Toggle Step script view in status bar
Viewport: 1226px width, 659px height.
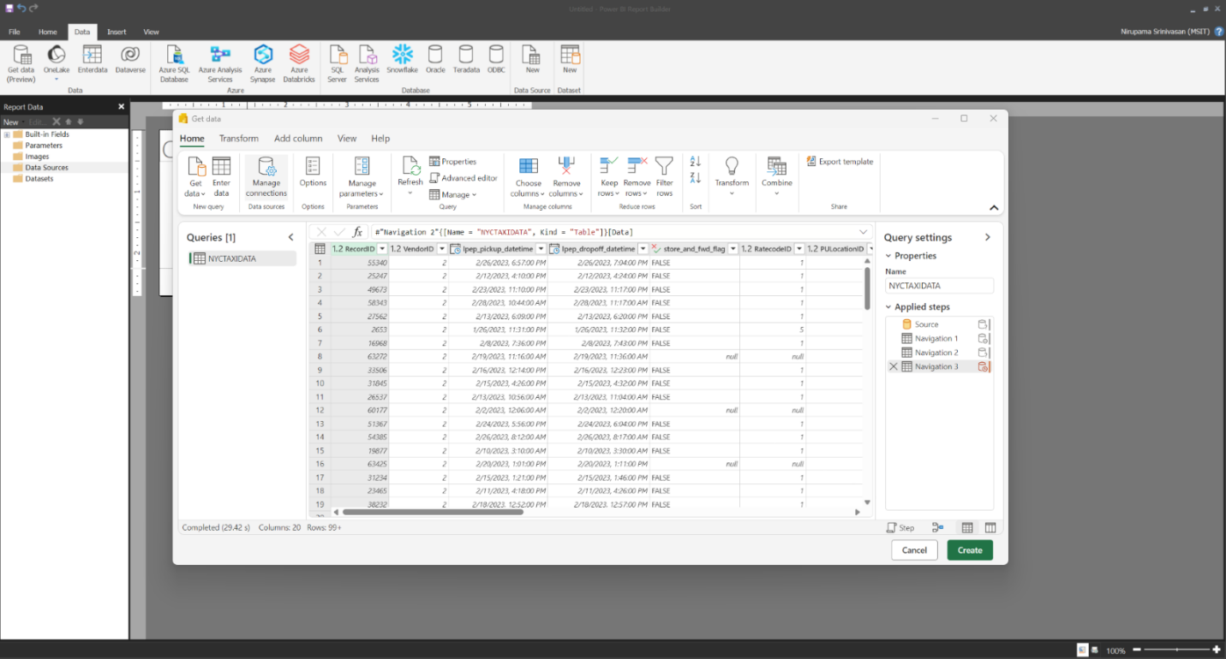(900, 528)
